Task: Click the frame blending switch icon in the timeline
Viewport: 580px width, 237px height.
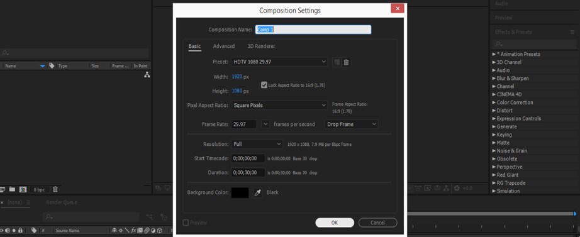Action: (x=140, y=230)
